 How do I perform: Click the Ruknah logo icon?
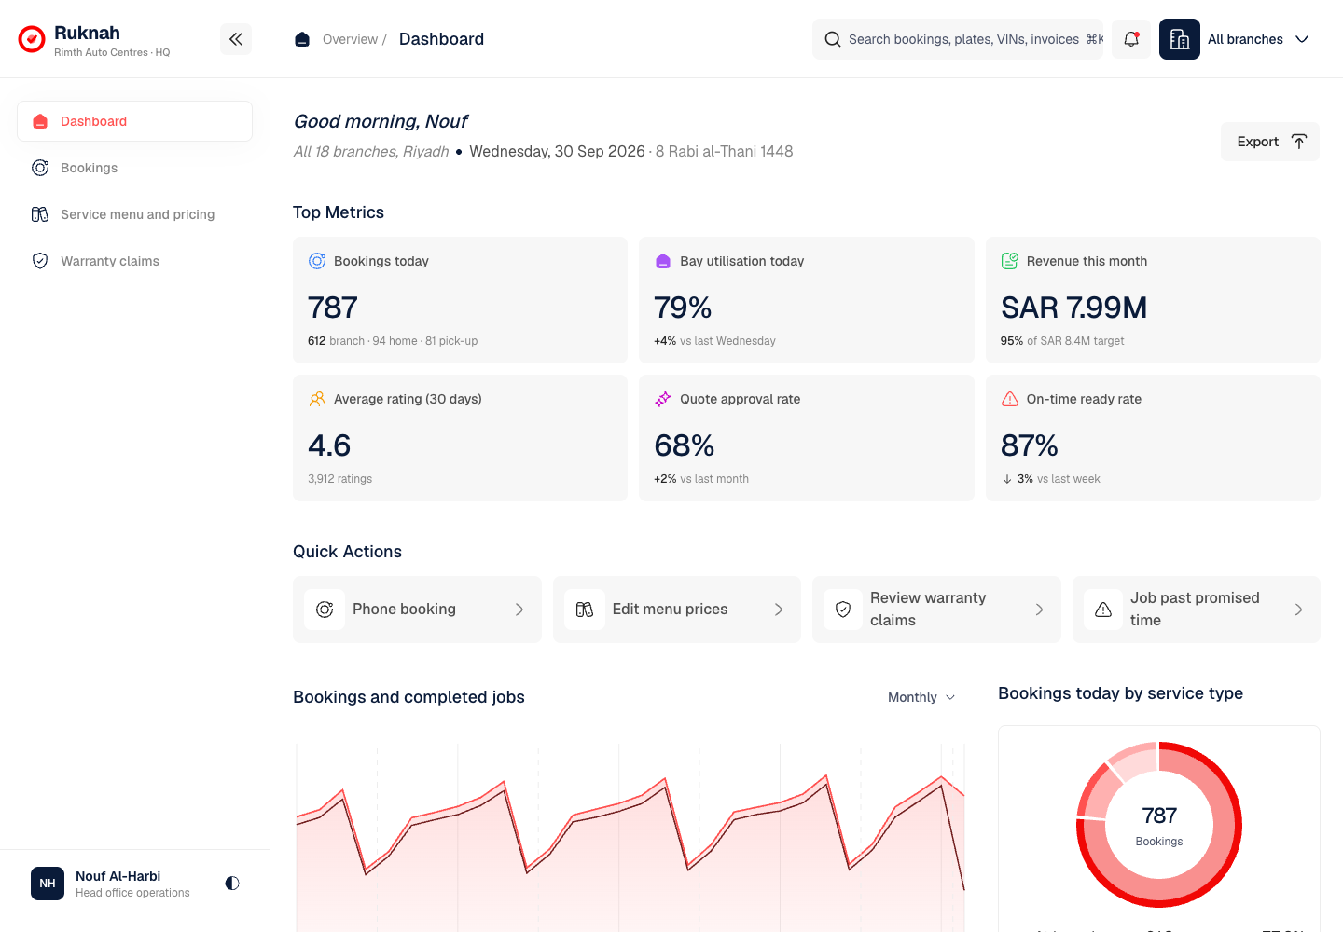32,39
